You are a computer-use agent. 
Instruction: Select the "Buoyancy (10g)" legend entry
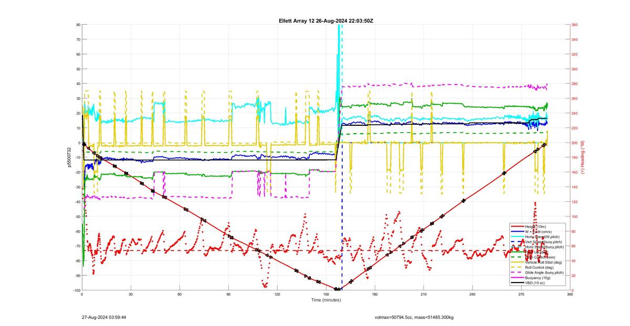click(x=538, y=278)
